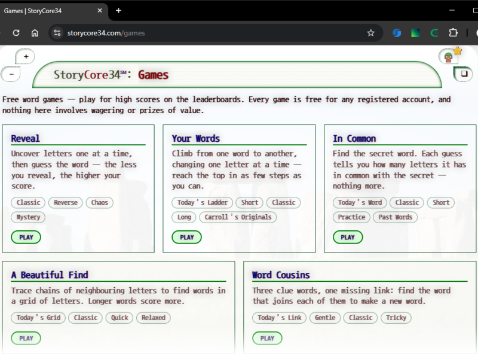The height and width of the screenshot is (359, 478).
Task: Choose Short mode in Your Words
Action: coord(250,202)
